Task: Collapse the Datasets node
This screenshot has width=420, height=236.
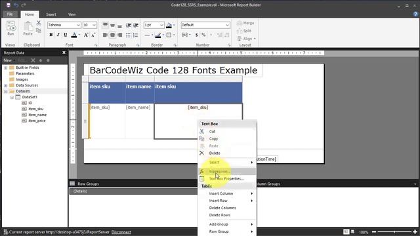Action: (x=6, y=91)
